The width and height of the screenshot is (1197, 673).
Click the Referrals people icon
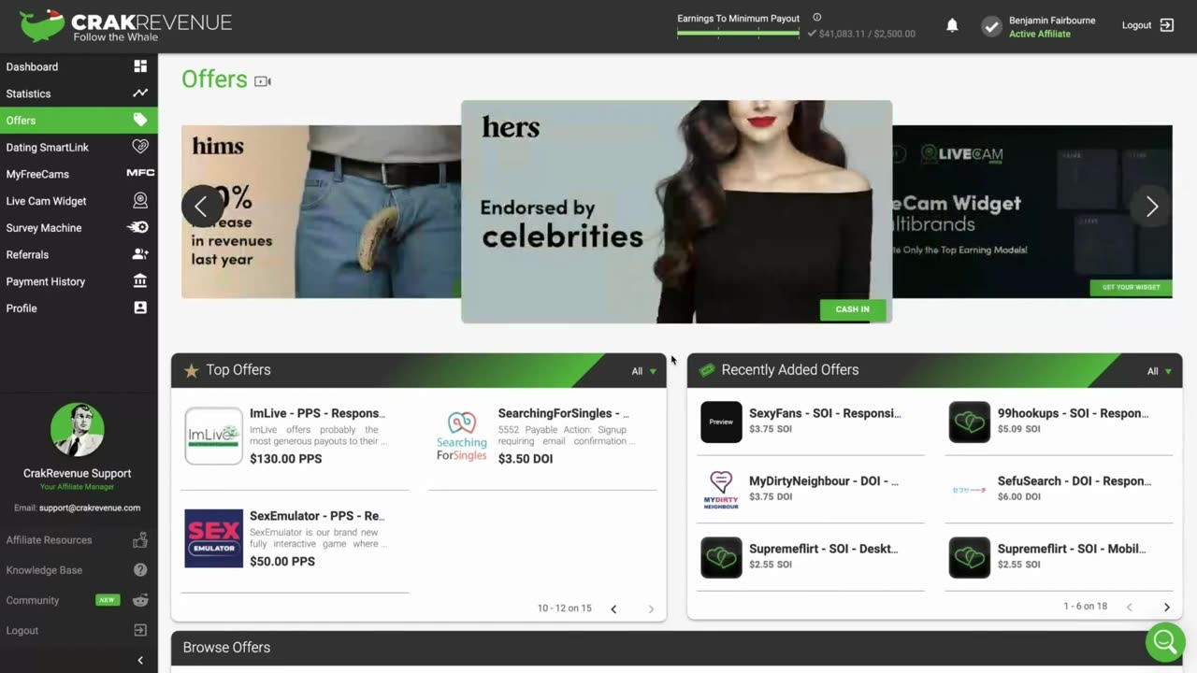tap(140, 254)
